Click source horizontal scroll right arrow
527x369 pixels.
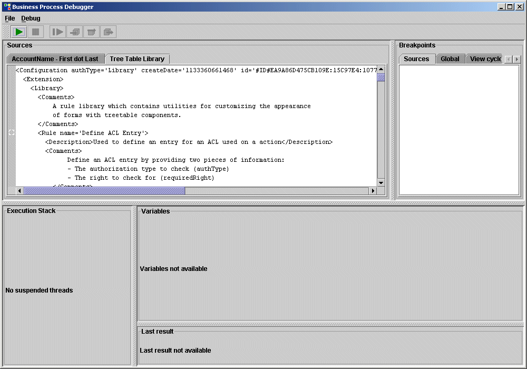tap(373, 191)
